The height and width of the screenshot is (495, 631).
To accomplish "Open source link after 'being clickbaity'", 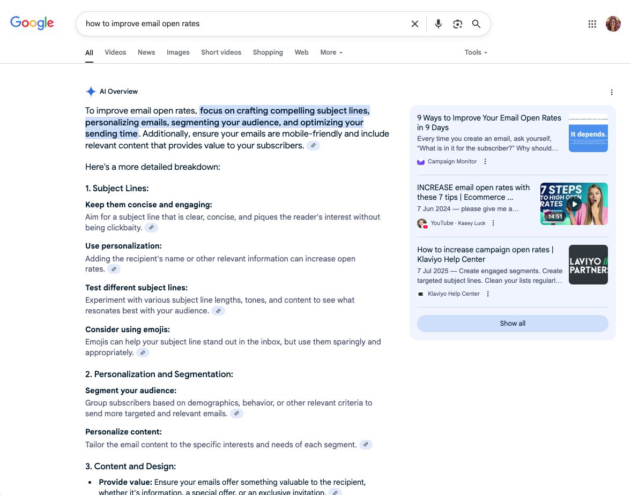I will 151,228.
